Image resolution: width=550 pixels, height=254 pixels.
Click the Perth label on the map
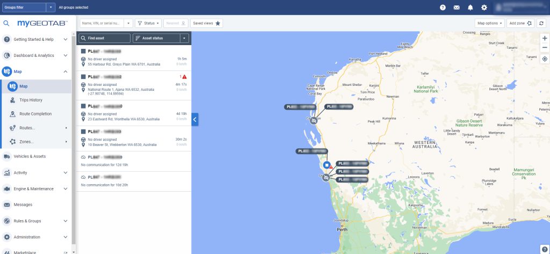click(342, 230)
